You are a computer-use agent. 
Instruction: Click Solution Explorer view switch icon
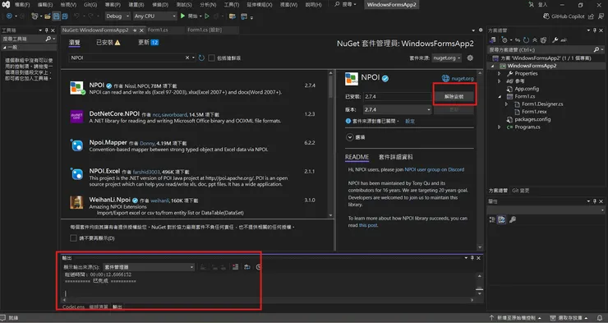pos(493,40)
